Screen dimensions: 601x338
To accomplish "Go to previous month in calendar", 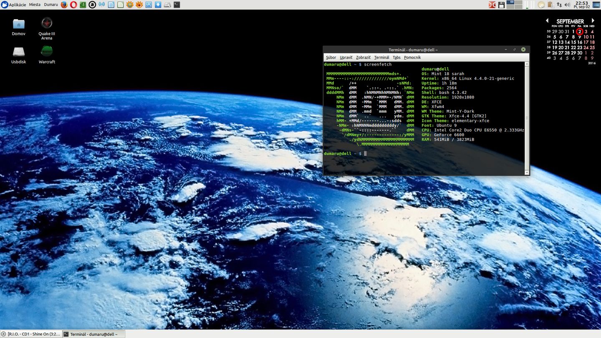I will (x=547, y=21).
